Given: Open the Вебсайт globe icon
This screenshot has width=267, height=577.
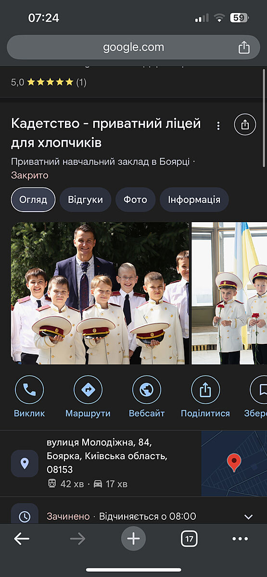Looking at the screenshot, I should coord(147,389).
